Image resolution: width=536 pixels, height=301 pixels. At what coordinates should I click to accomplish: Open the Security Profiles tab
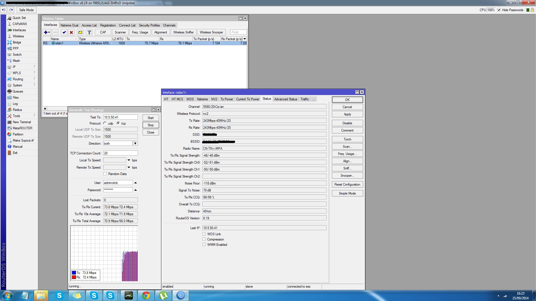pos(149,25)
